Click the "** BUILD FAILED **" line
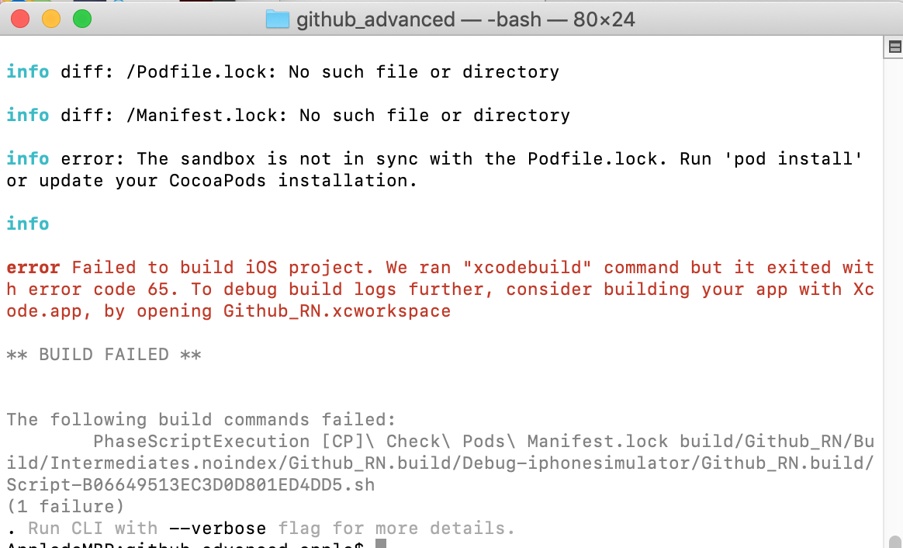 tap(104, 355)
